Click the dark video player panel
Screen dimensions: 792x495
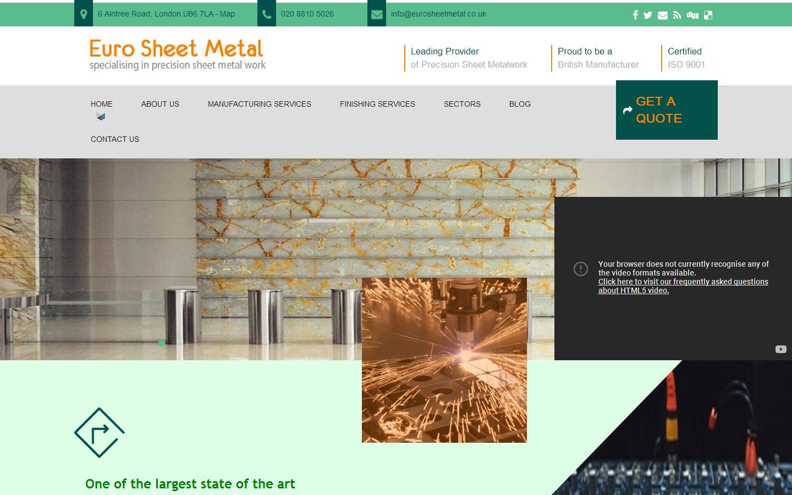[x=673, y=278]
